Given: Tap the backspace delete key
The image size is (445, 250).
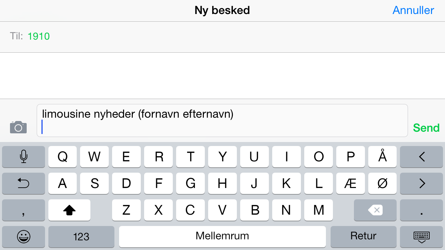Looking at the screenshot, I should pyautogui.click(x=375, y=210).
